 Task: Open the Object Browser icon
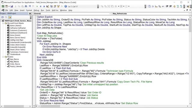pos(58,6)
